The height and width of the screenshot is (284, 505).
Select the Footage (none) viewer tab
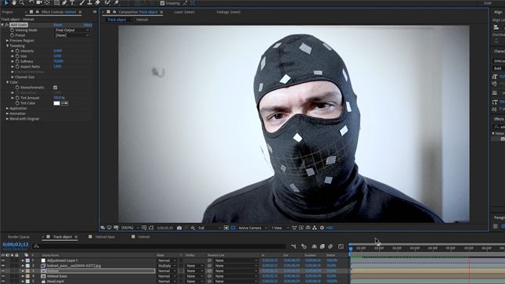click(229, 12)
